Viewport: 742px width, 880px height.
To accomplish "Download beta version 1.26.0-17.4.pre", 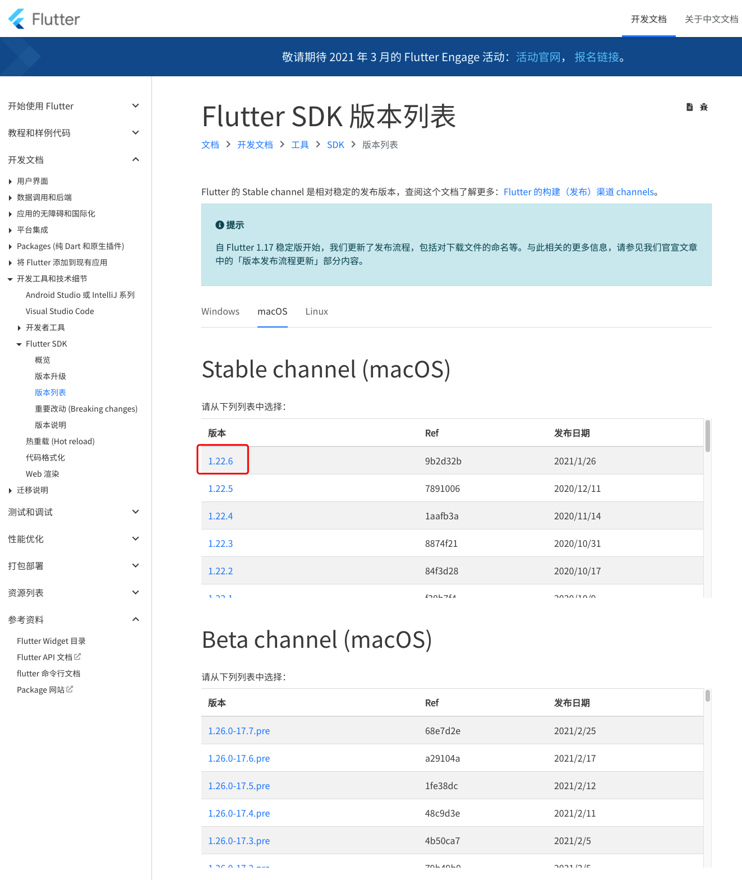I will coord(239,813).
